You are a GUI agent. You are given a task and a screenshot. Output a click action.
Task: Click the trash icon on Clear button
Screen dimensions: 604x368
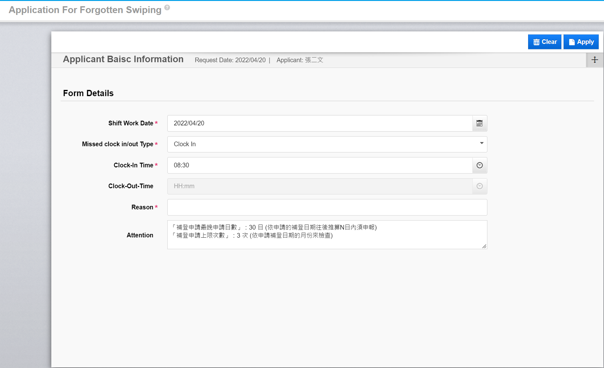click(x=536, y=42)
